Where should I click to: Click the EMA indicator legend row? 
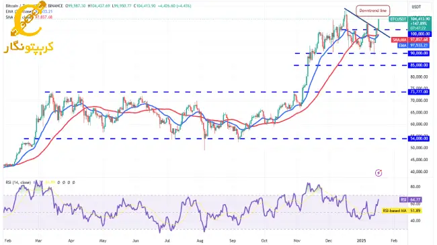[29, 11]
